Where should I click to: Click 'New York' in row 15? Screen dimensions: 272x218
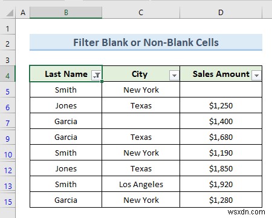point(141,200)
